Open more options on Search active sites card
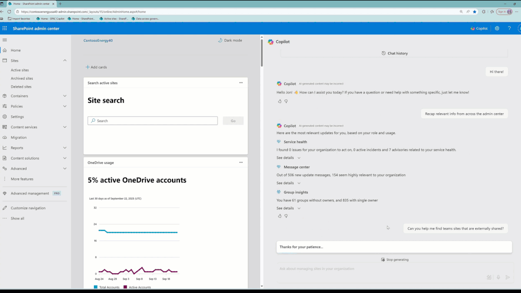The width and height of the screenshot is (521, 293). 241,83
